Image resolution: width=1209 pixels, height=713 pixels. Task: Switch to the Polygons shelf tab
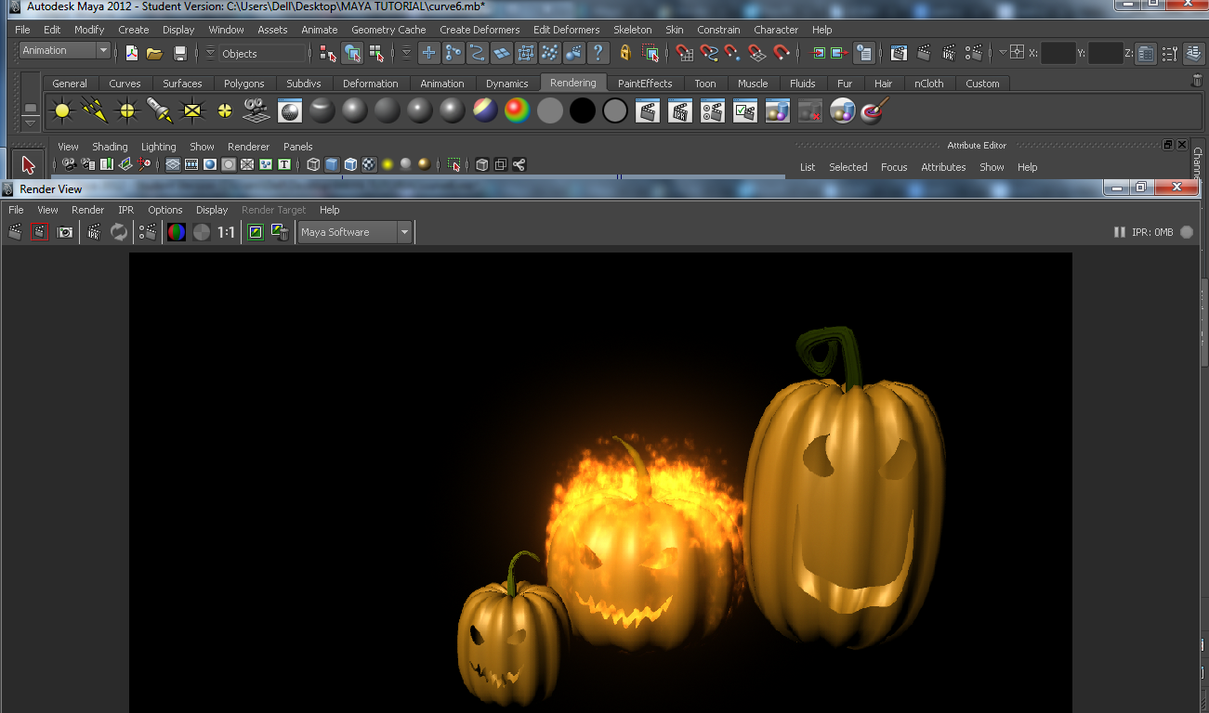(244, 84)
